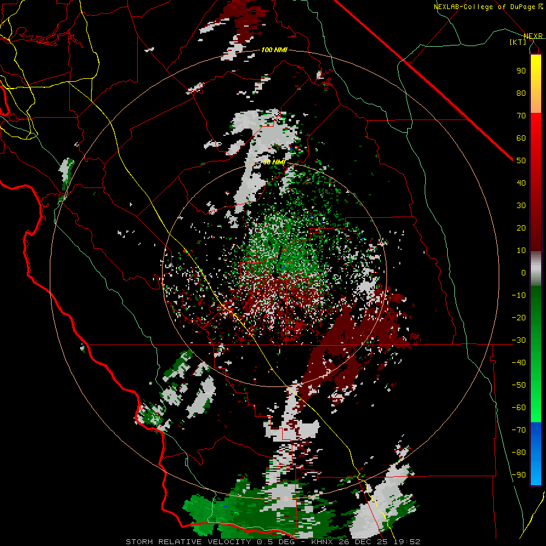Click the -70 value on the velocity scale
The height and width of the screenshot is (546, 546).
[x=519, y=430]
